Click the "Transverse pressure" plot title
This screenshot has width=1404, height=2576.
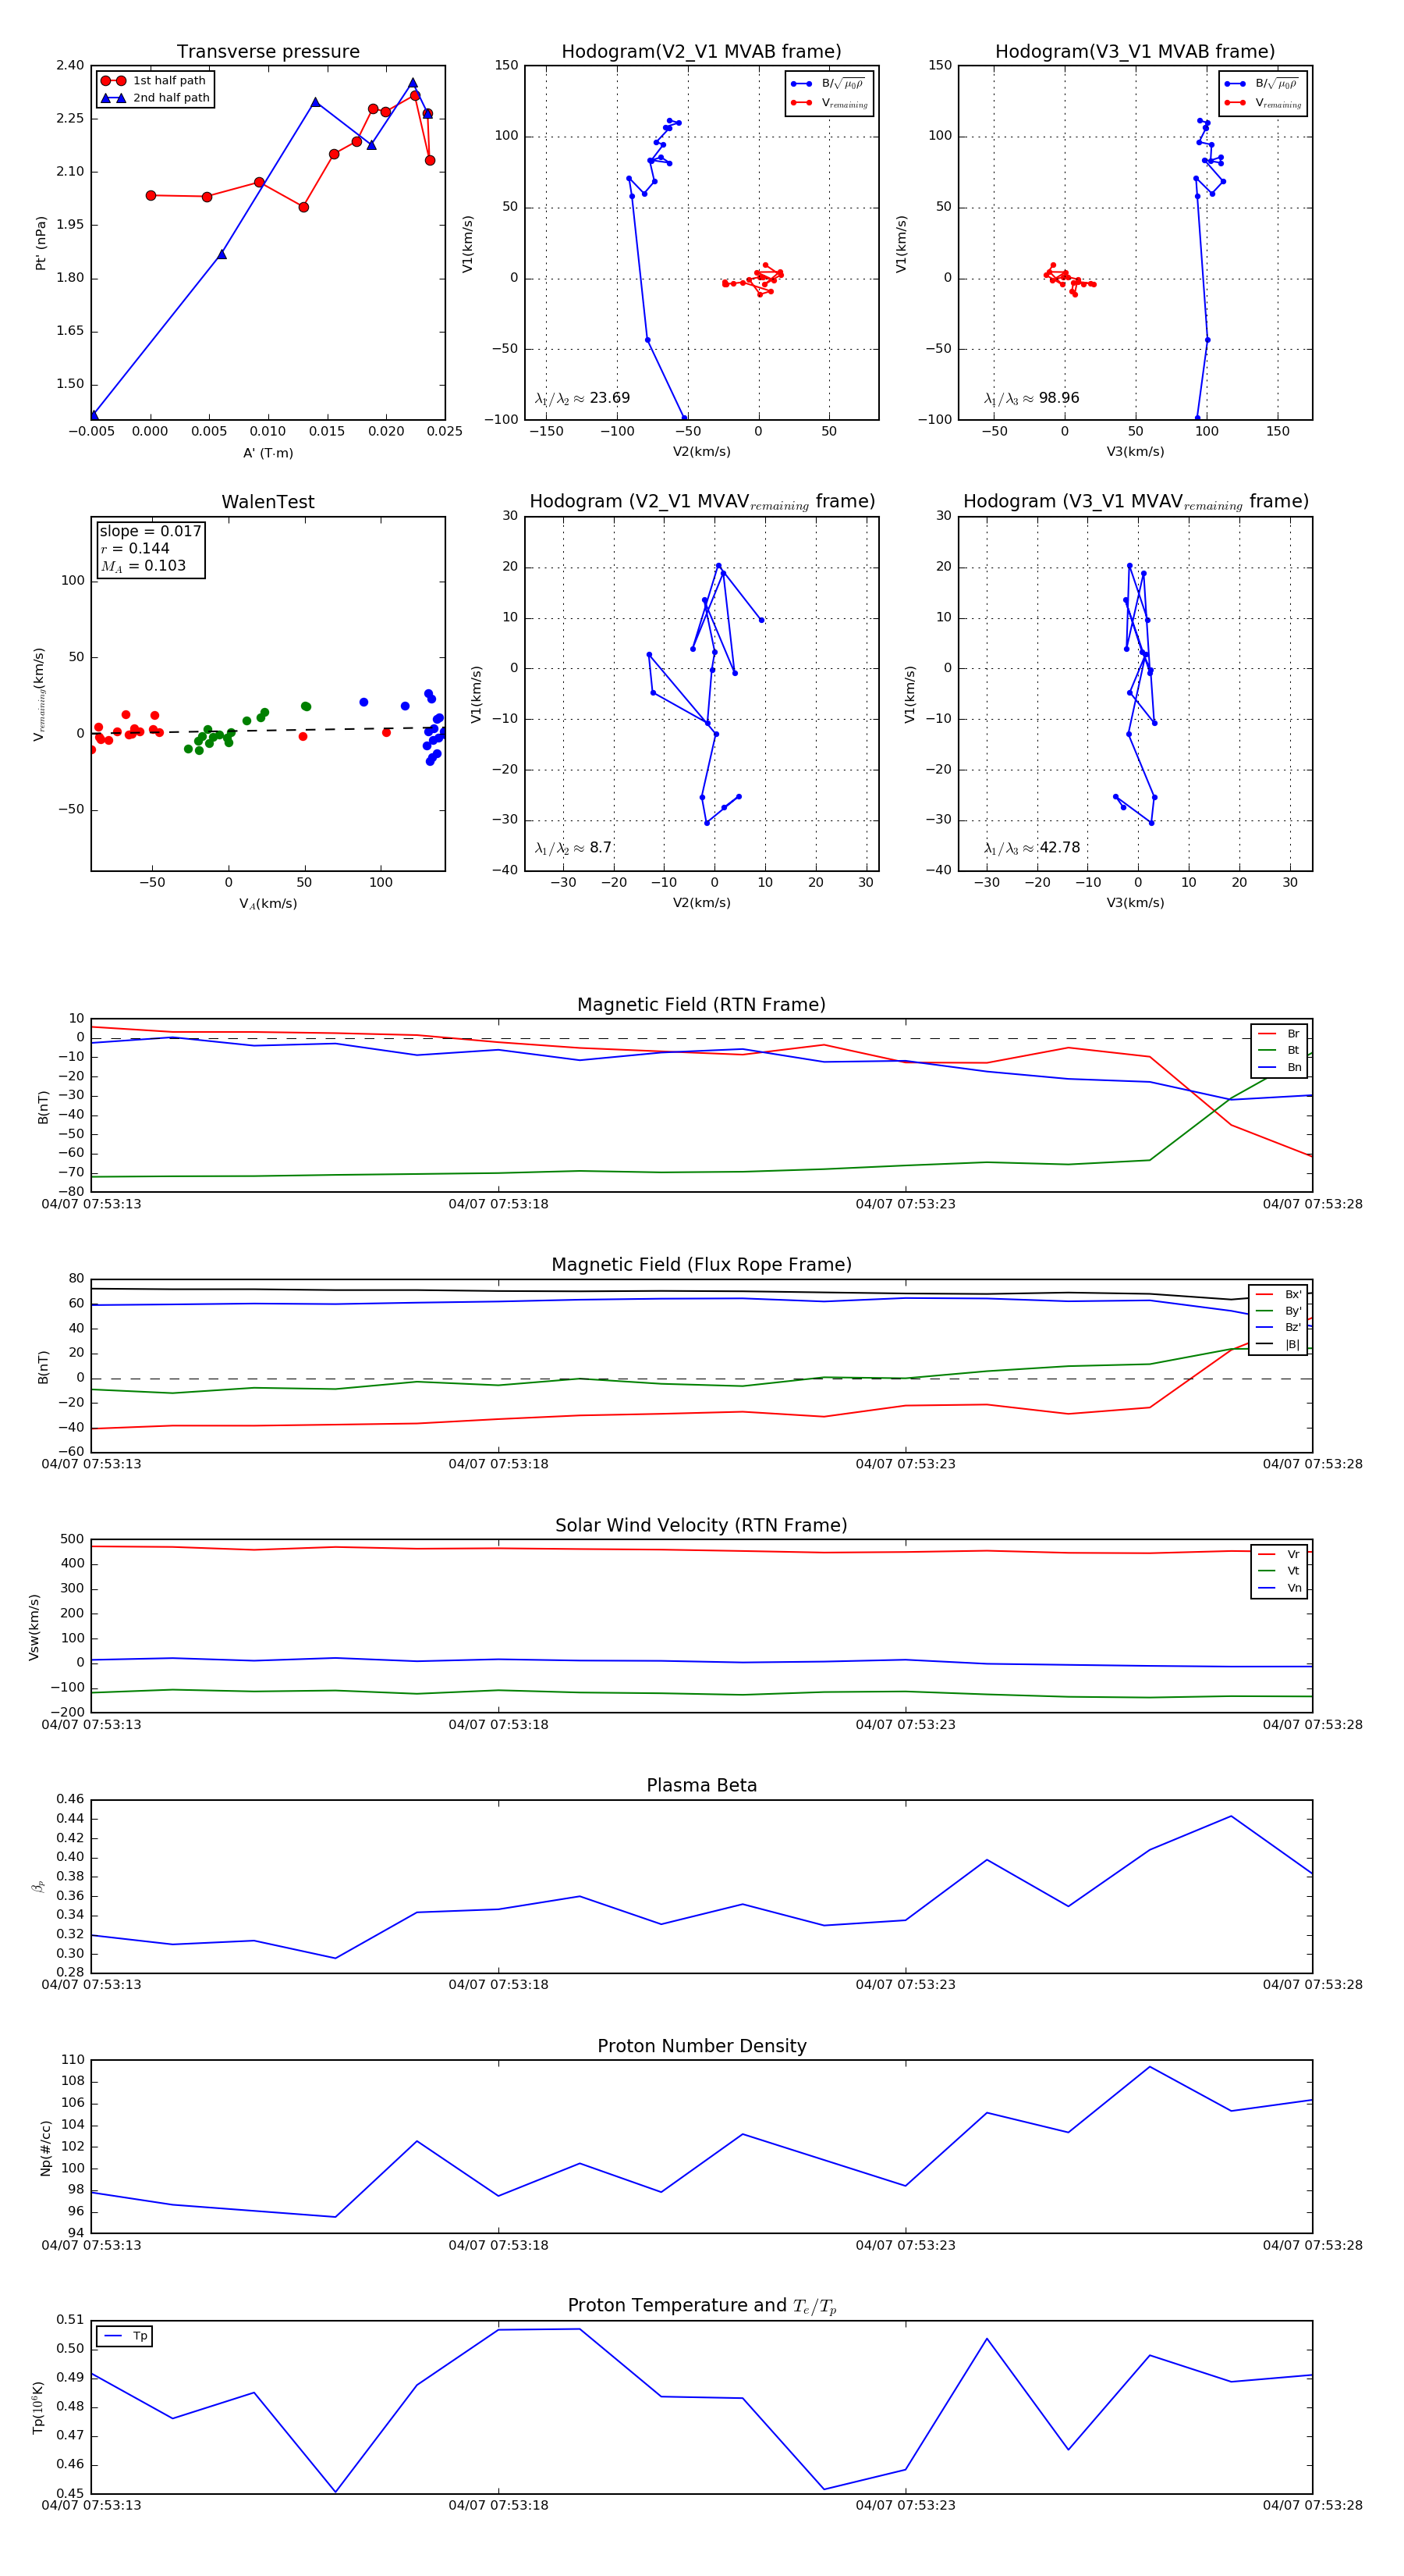click(x=268, y=52)
